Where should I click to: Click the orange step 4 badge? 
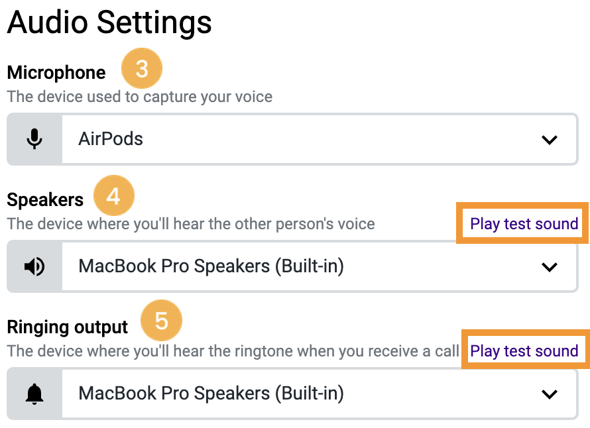(x=113, y=195)
